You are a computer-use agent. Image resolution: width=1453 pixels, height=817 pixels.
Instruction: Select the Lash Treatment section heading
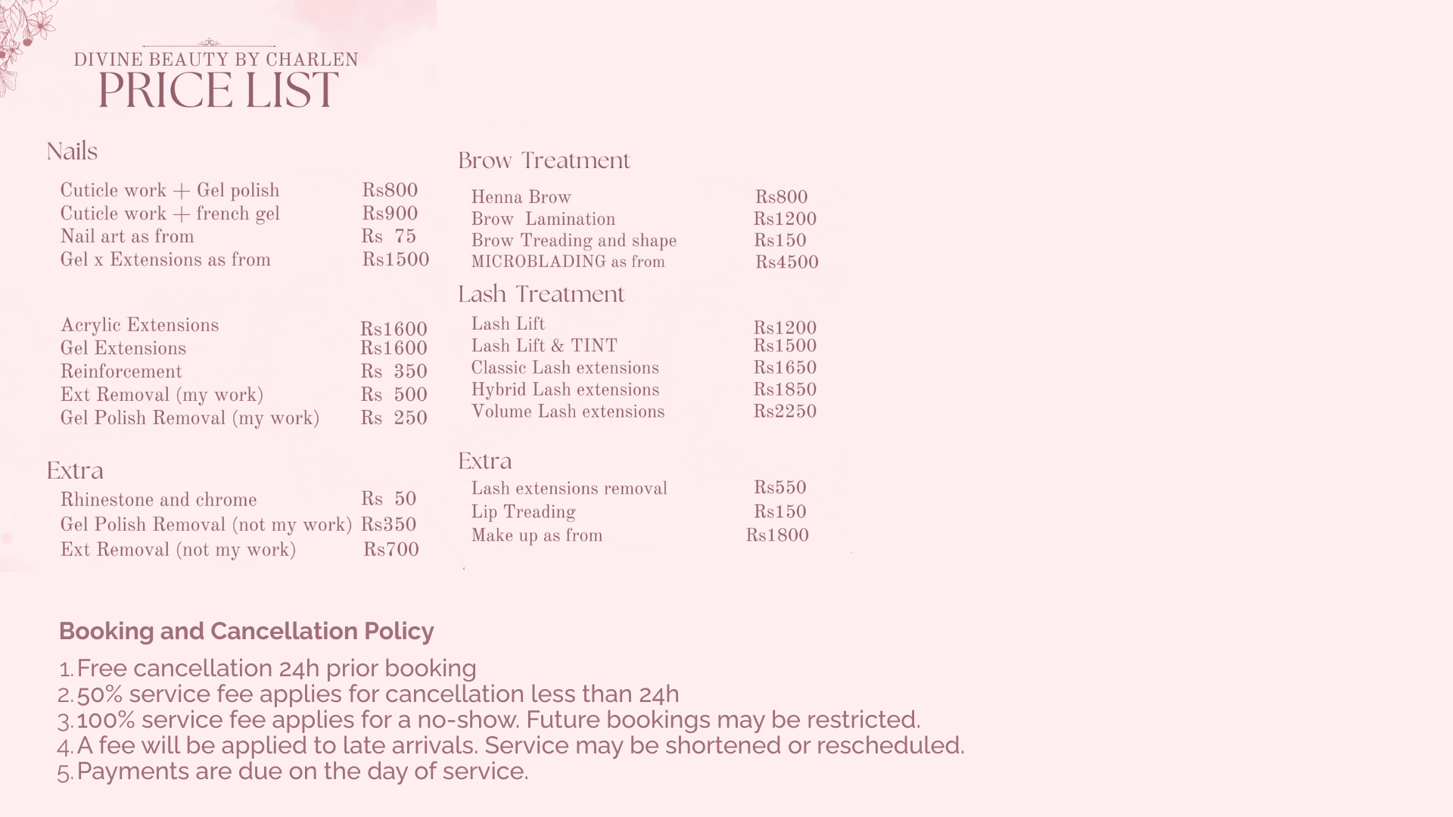click(x=541, y=294)
